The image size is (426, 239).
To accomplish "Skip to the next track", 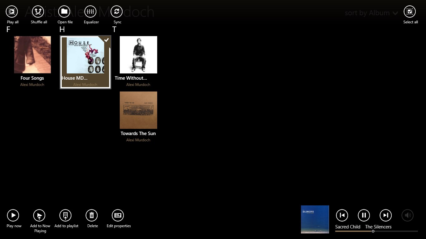I will click(x=385, y=215).
